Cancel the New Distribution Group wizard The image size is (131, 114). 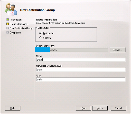tap(118, 108)
